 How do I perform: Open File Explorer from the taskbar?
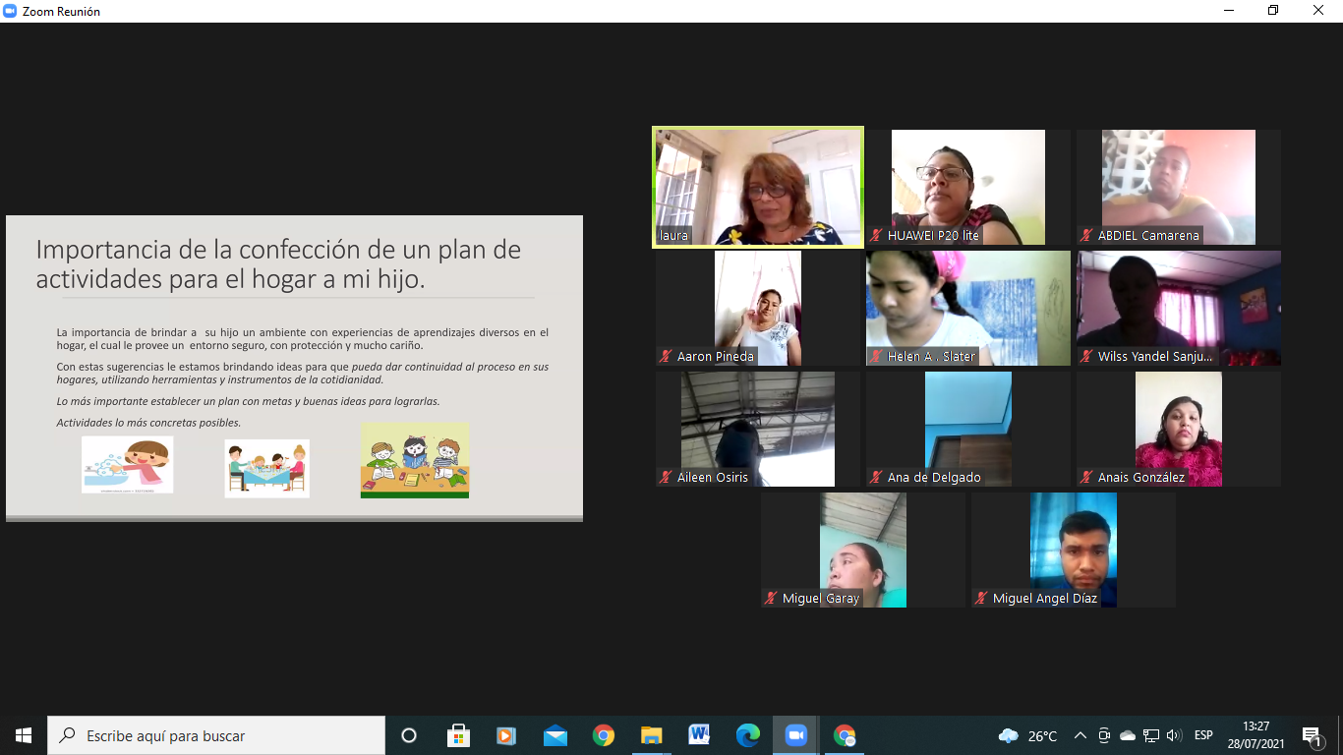(651, 735)
